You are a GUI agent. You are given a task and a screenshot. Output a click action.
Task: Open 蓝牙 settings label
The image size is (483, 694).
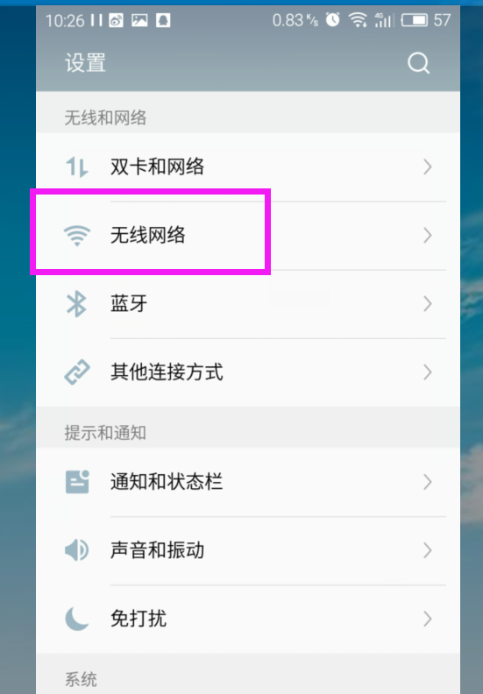pos(129,303)
